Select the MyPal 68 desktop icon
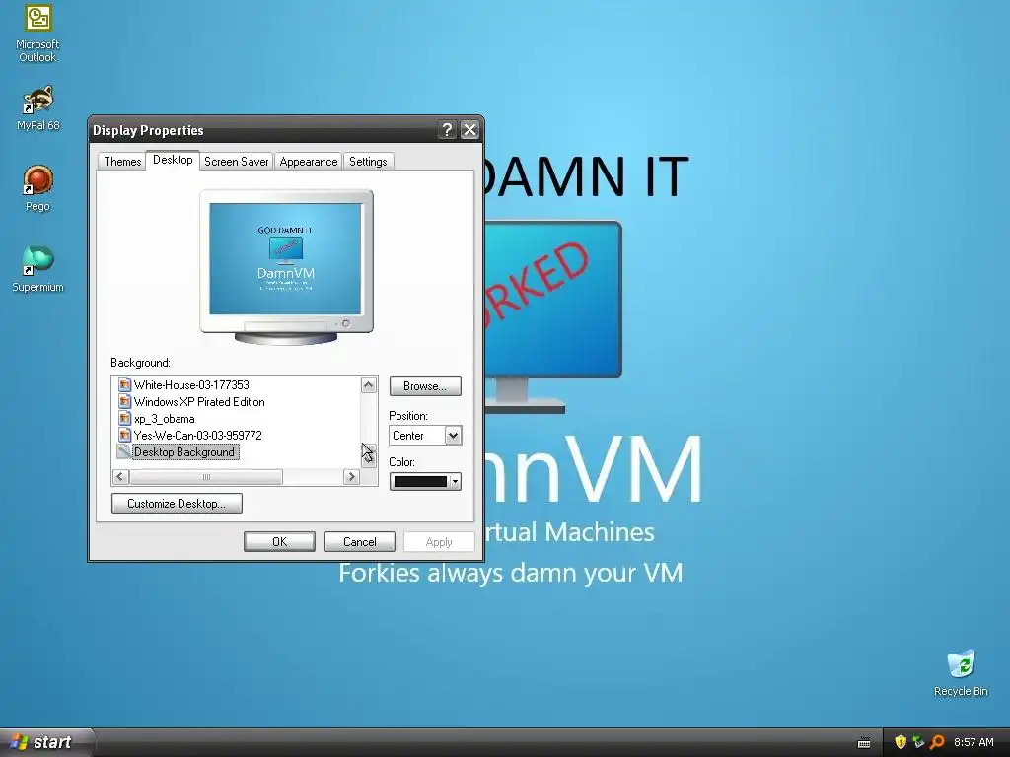 (37, 108)
